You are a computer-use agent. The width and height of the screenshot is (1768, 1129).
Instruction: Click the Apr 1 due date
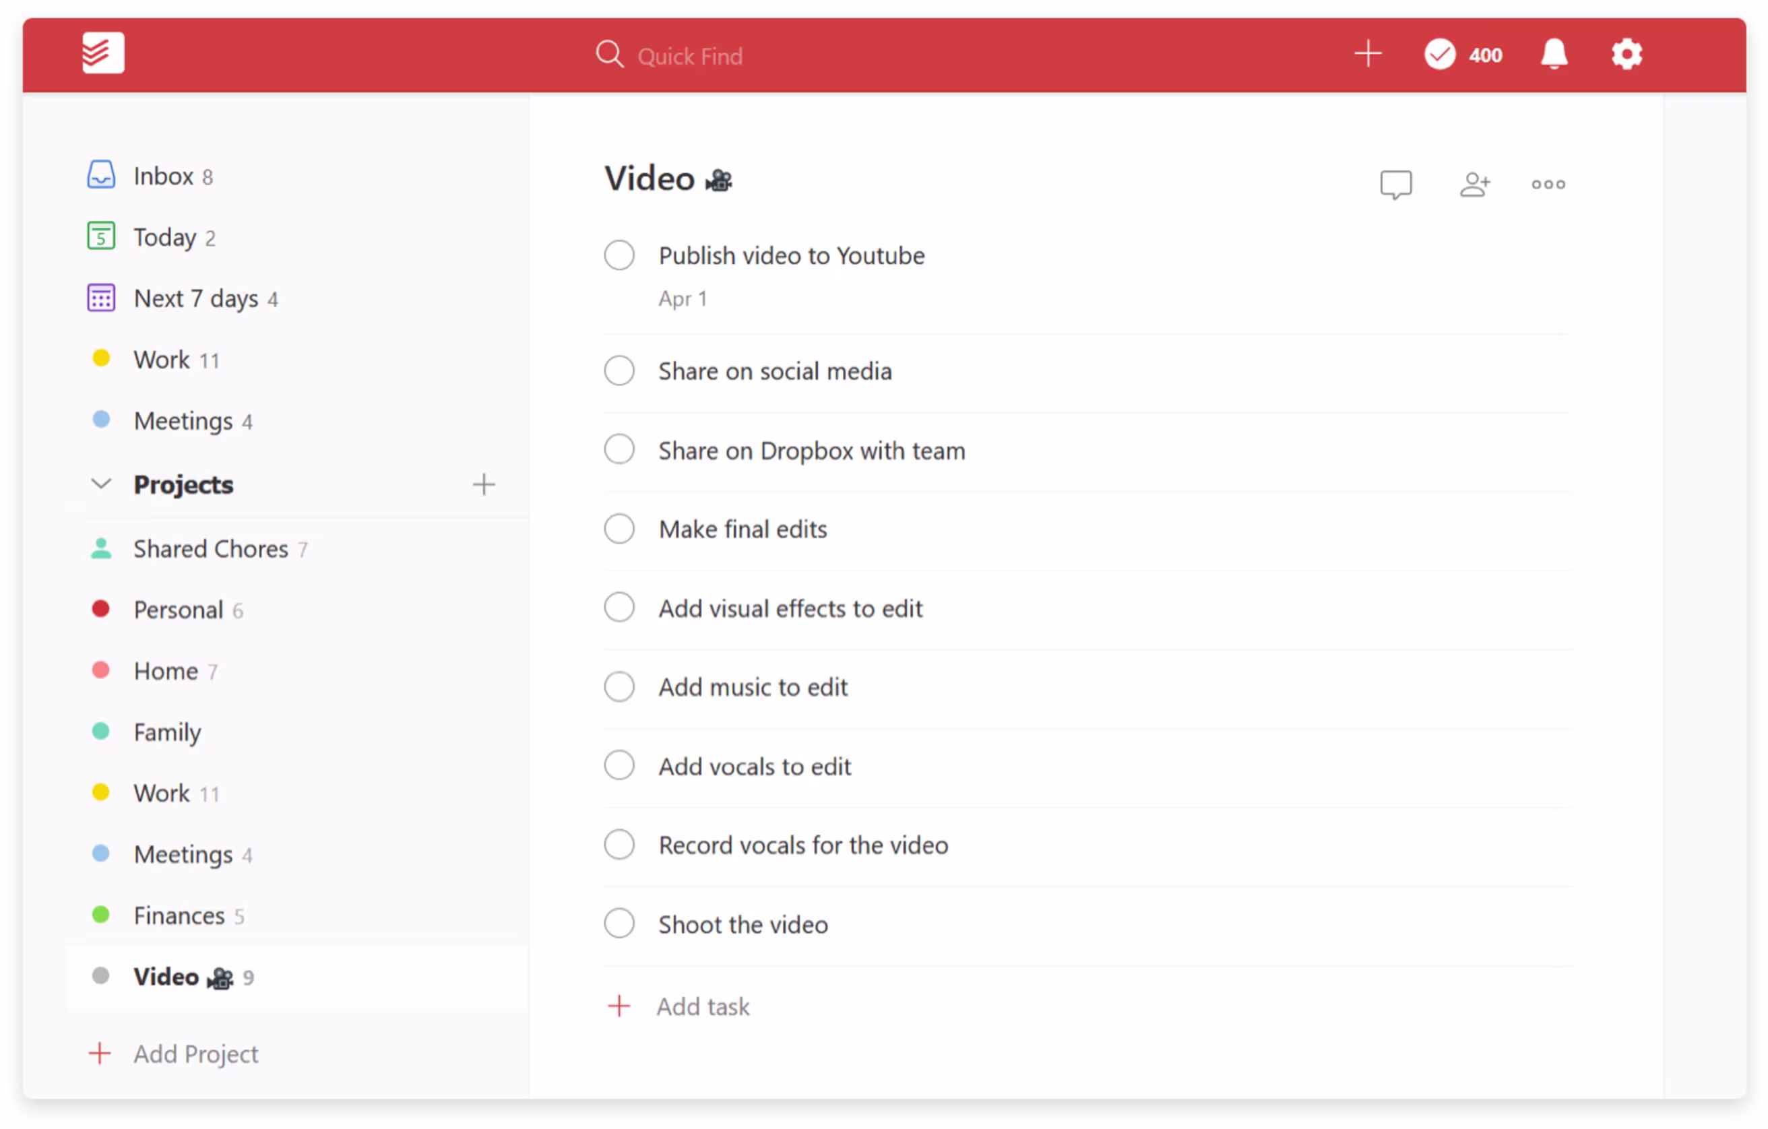click(682, 299)
